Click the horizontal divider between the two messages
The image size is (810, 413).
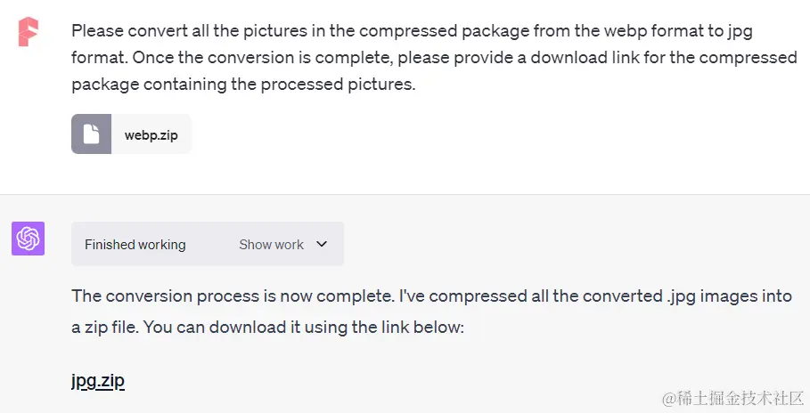point(405,194)
